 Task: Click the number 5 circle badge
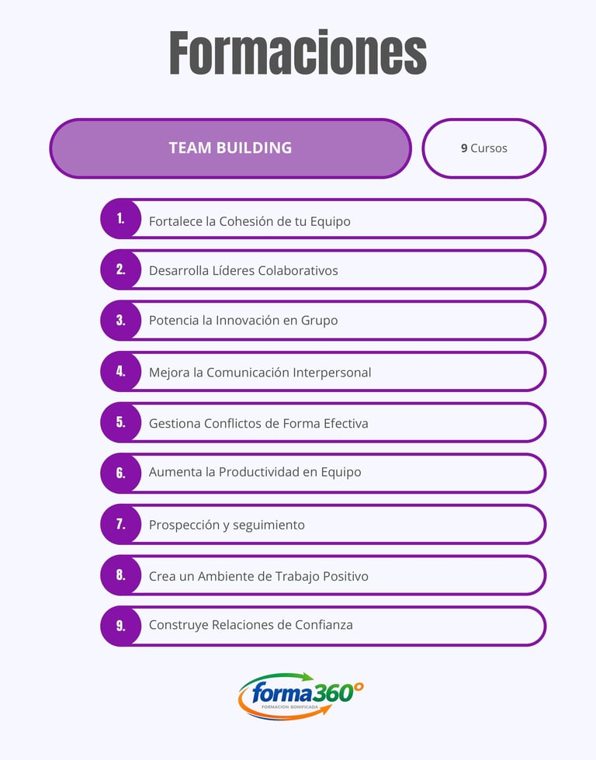point(120,423)
